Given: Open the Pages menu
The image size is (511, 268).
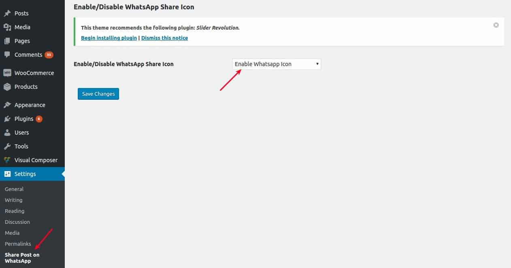Looking at the screenshot, I should click(x=32, y=41).
